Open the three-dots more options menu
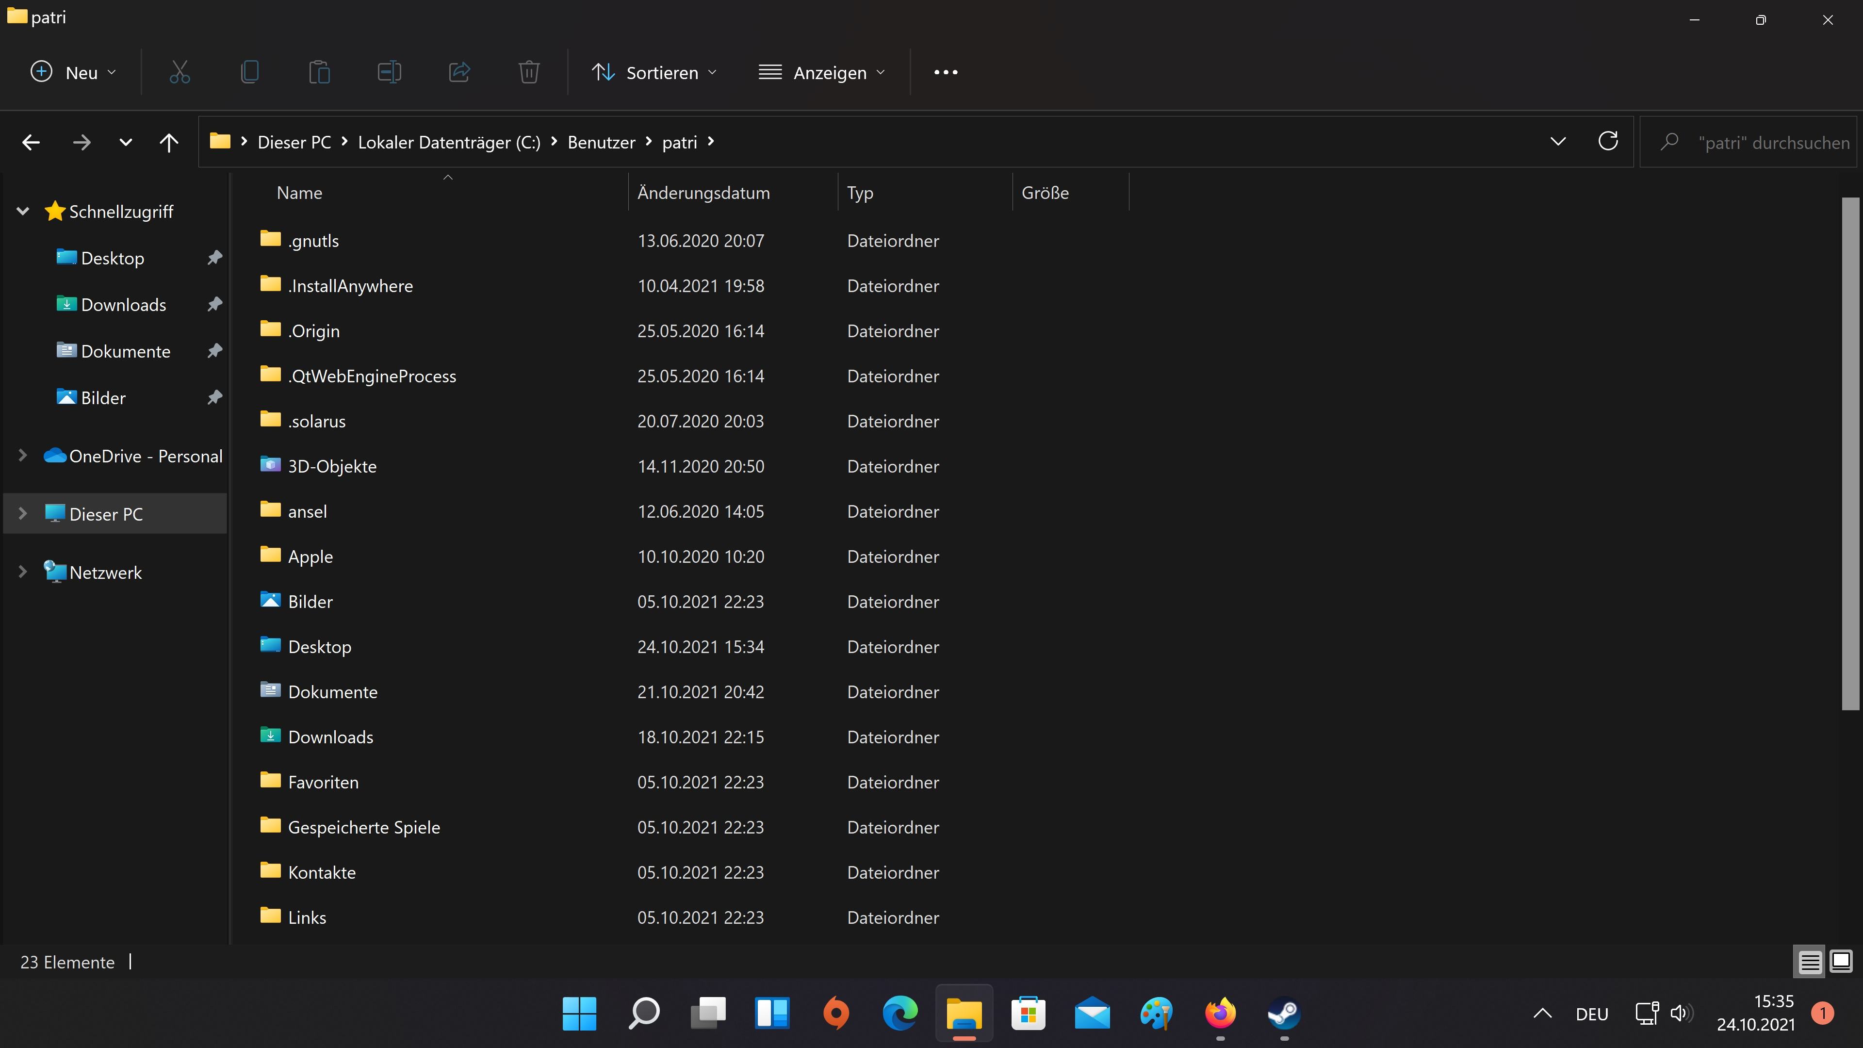 946,72
